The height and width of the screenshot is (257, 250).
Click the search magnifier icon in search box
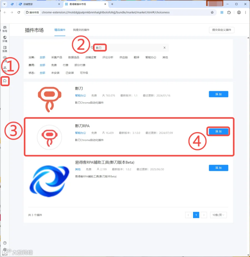coord(92,47)
